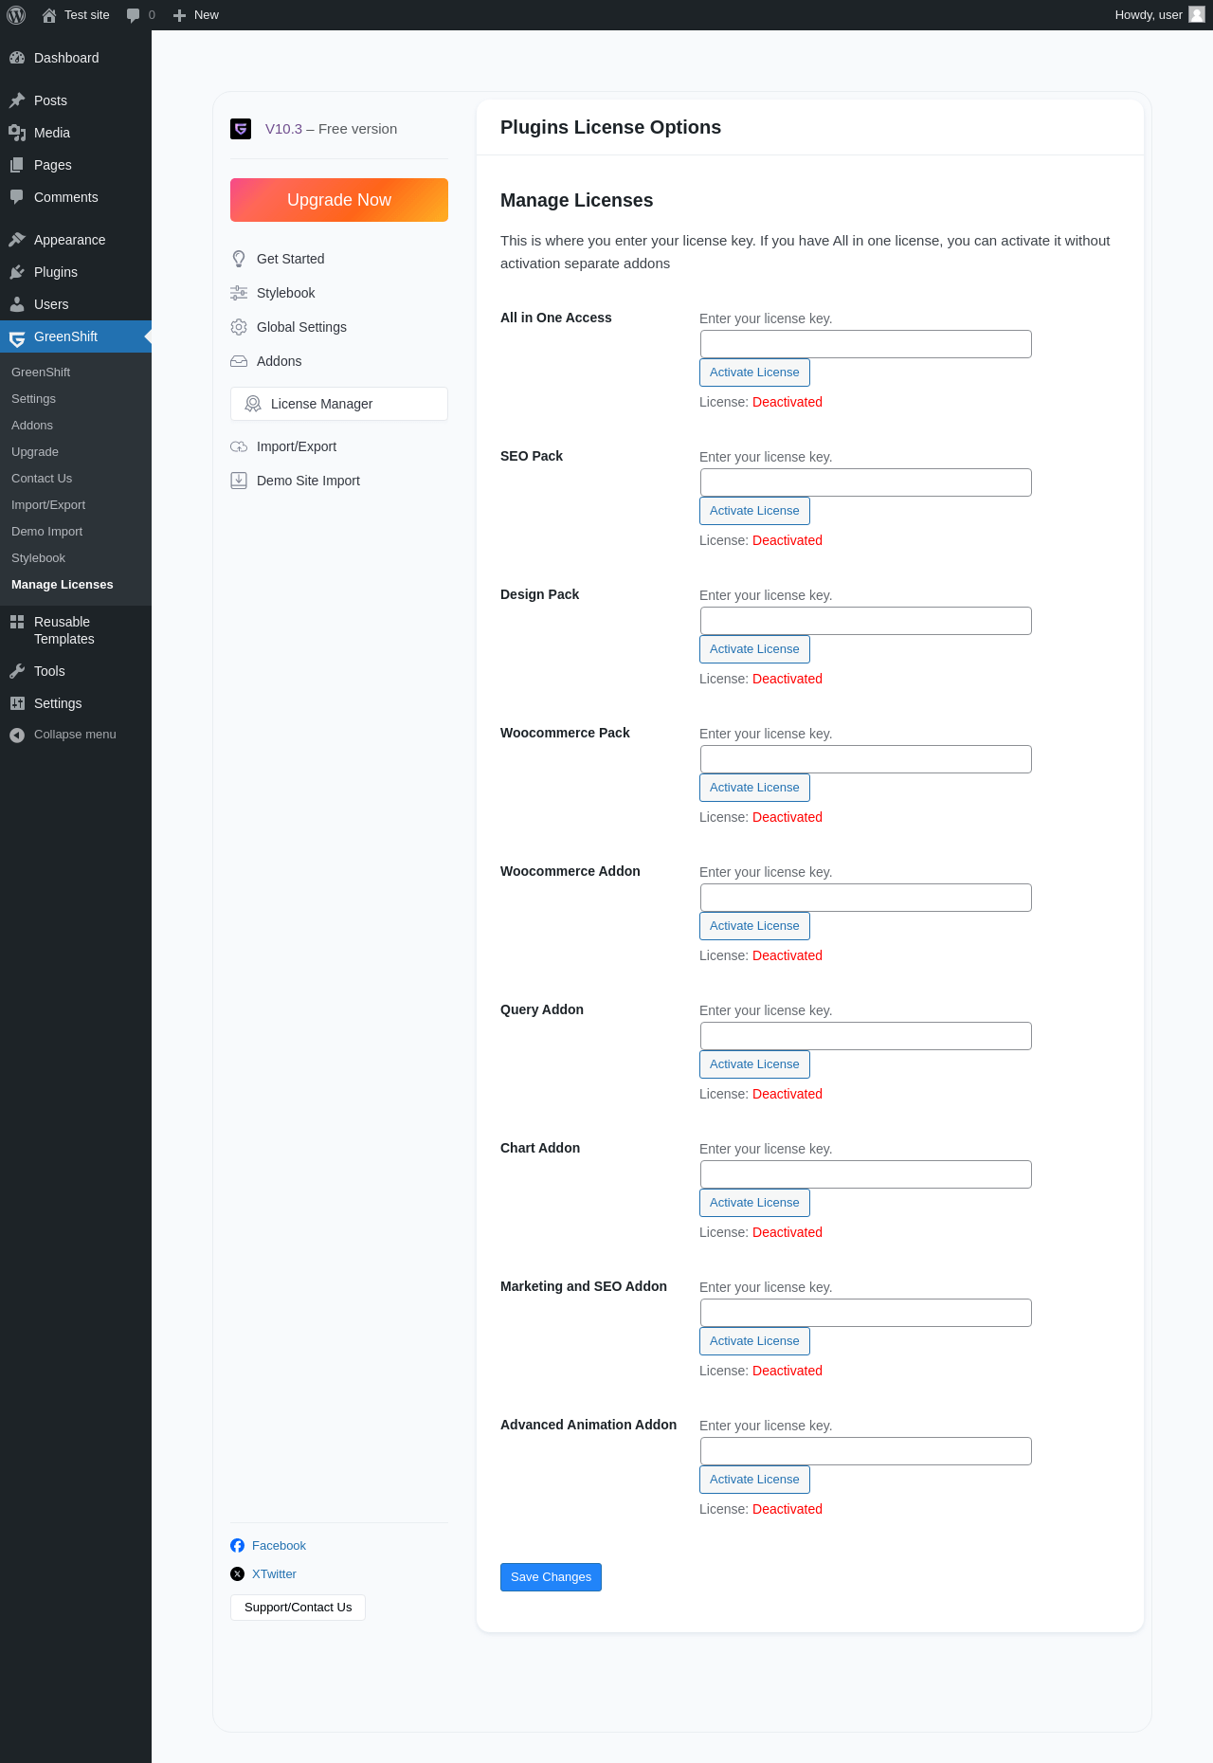The image size is (1213, 1763).
Task: Activate License for Marketing and SEO Addon
Action: pos(754,1341)
